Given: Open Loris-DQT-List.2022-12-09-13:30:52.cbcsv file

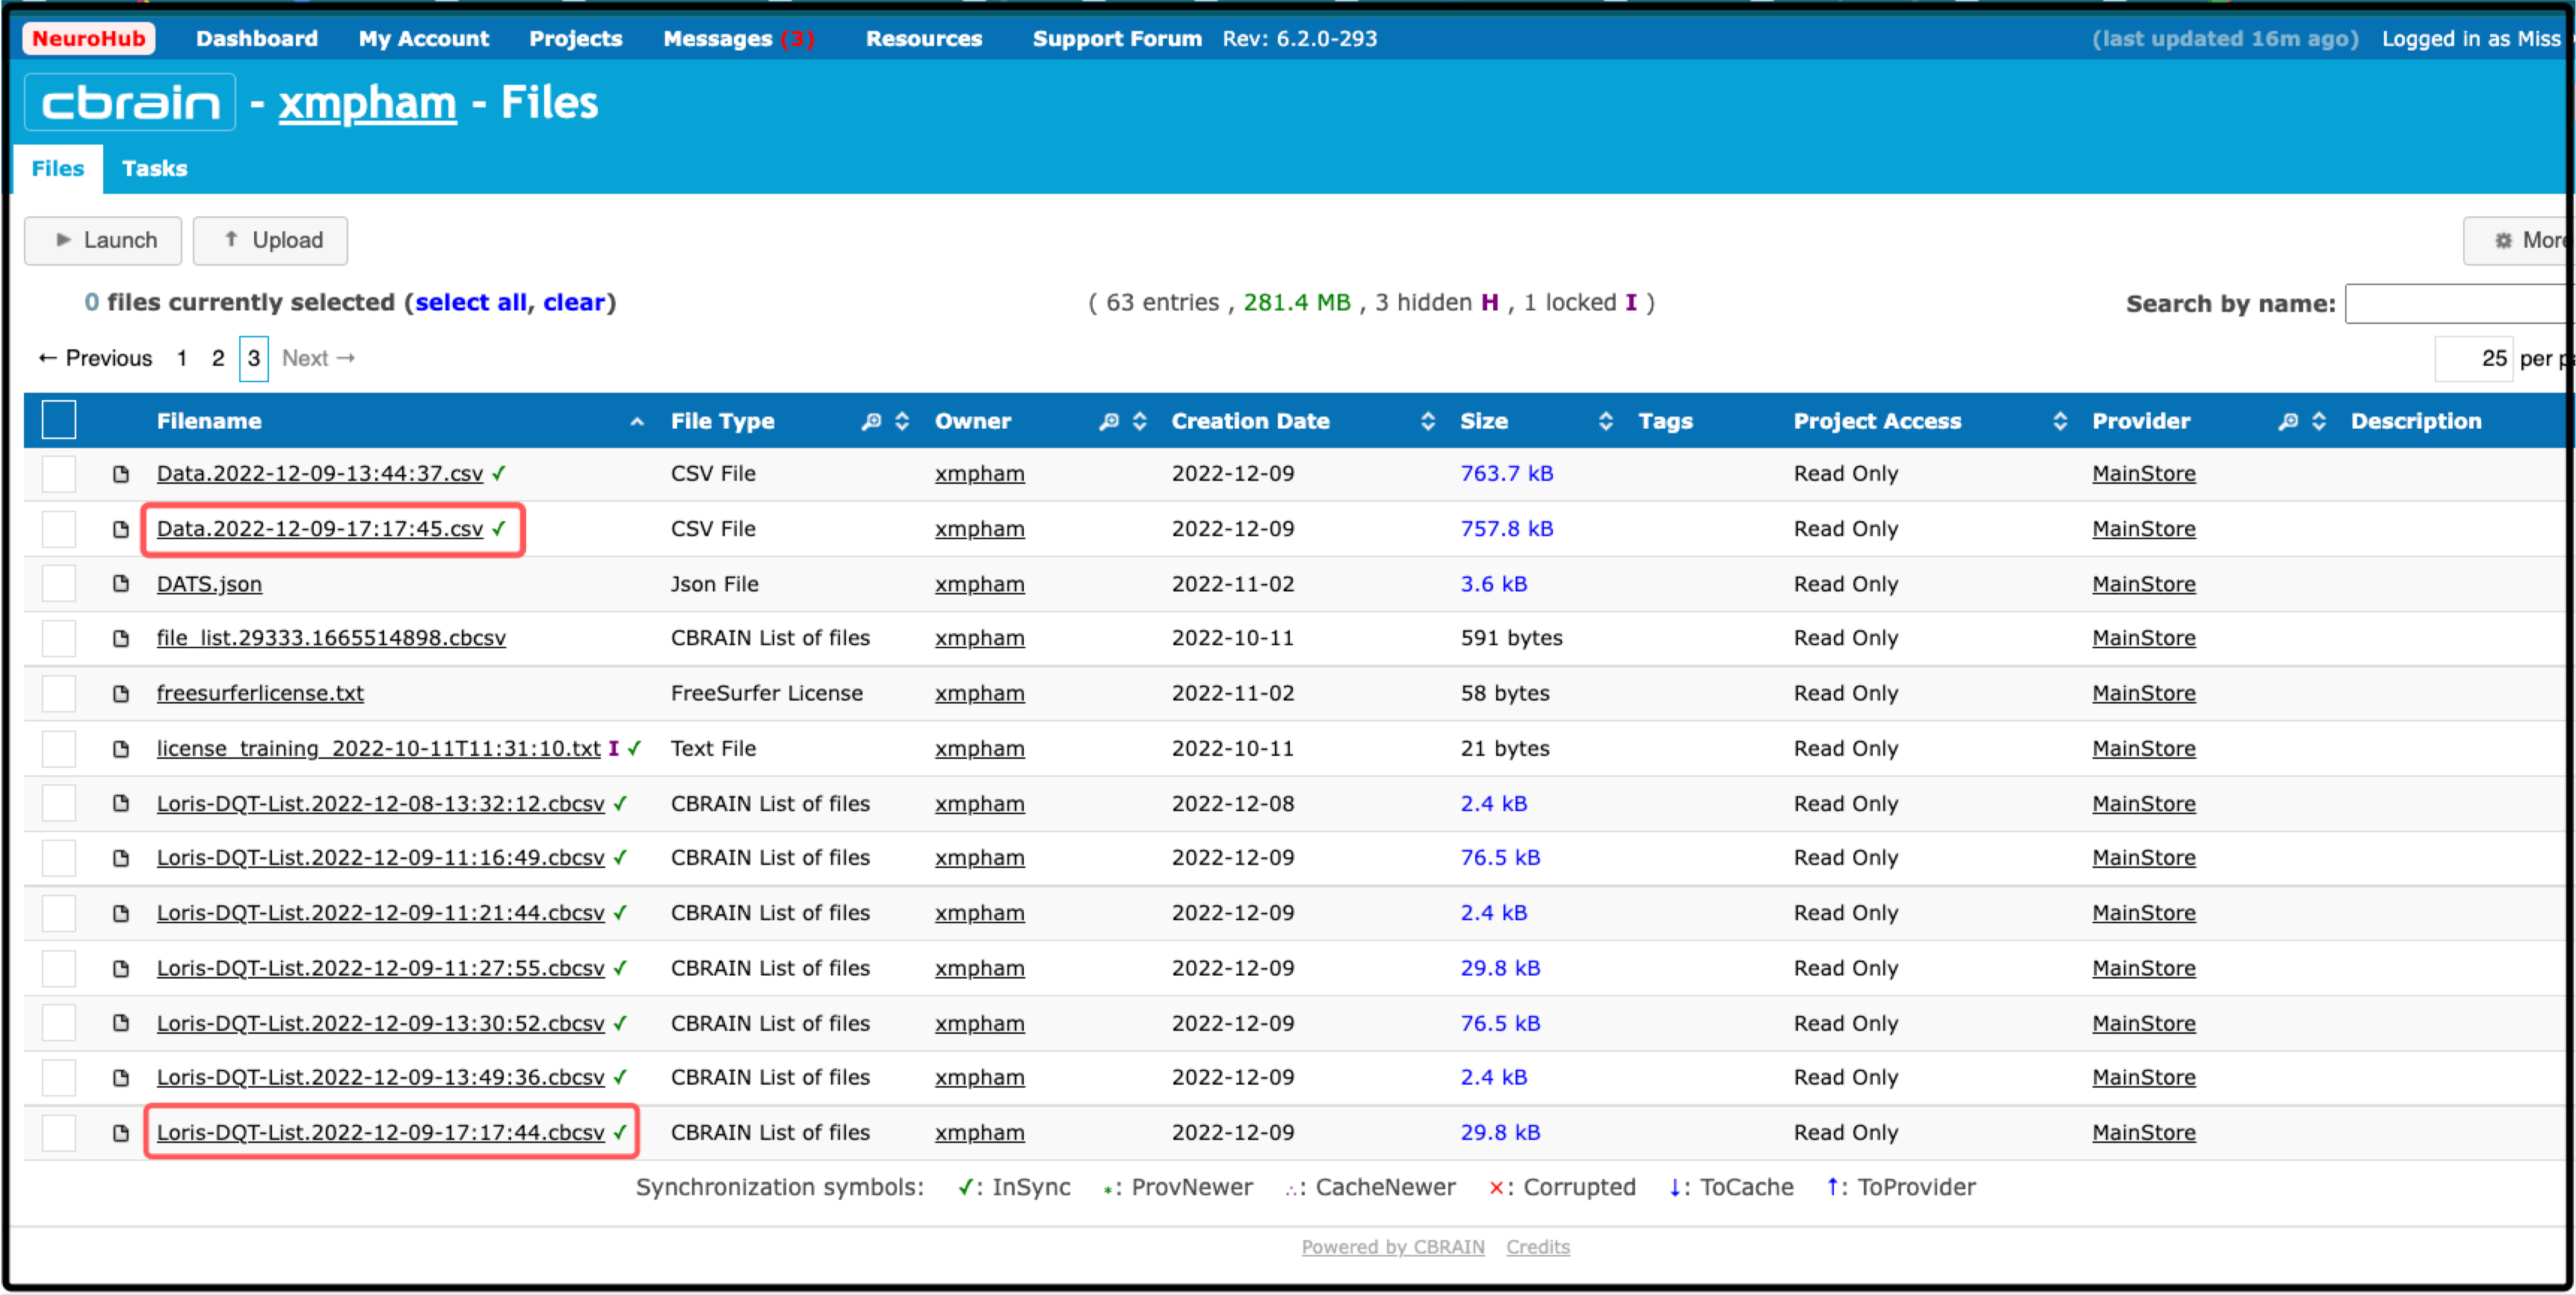Looking at the screenshot, I should pos(381,1023).
